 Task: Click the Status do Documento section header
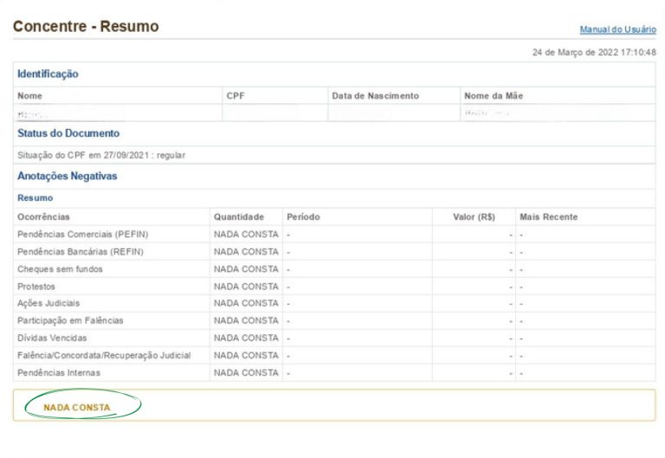pyautogui.click(x=68, y=133)
